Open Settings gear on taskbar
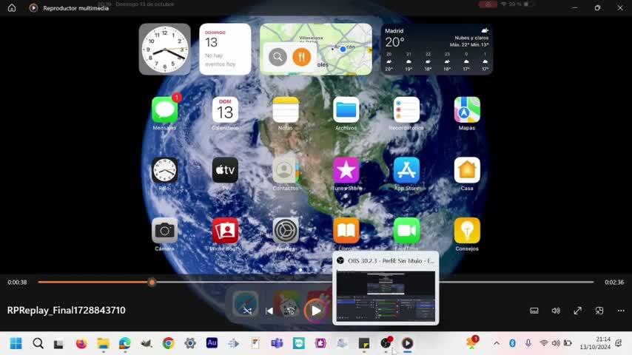The width and height of the screenshot is (632, 355). 190,343
